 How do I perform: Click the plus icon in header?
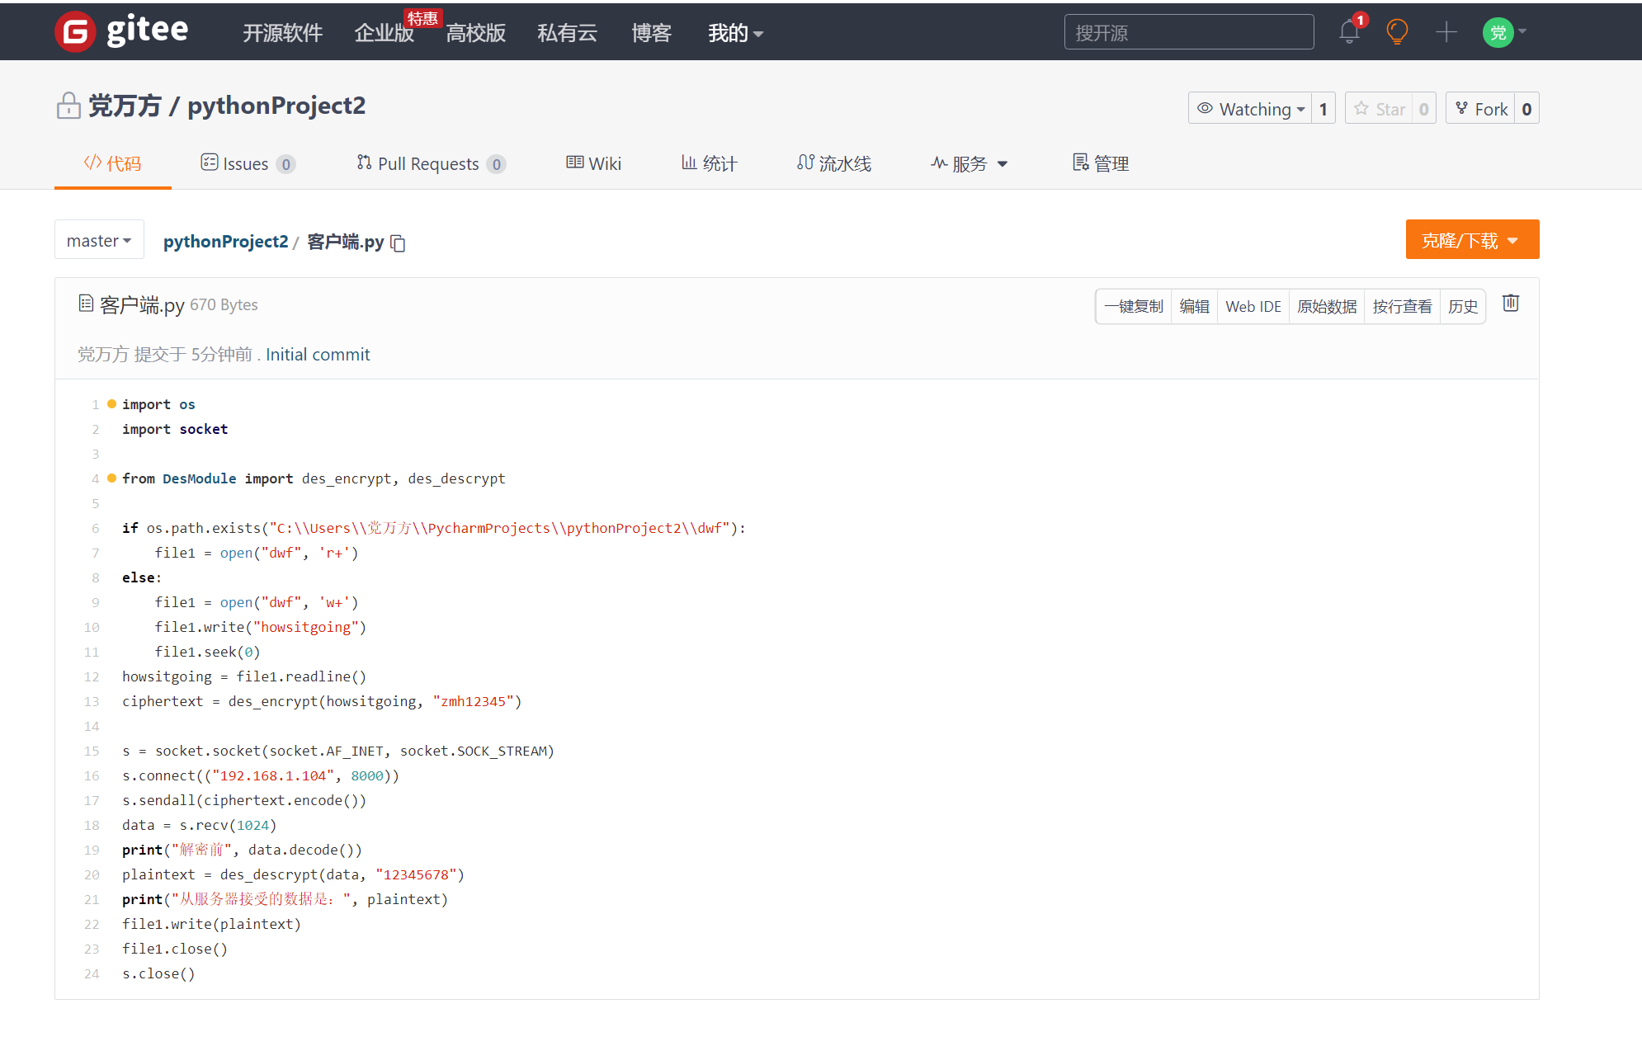pyautogui.click(x=1446, y=32)
